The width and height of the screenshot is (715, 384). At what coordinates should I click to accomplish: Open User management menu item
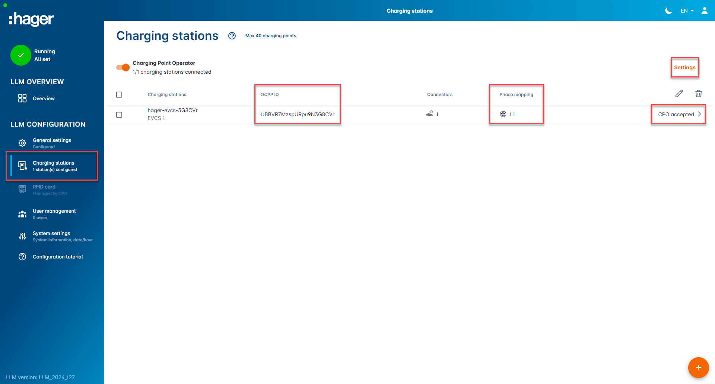[52, 214]
